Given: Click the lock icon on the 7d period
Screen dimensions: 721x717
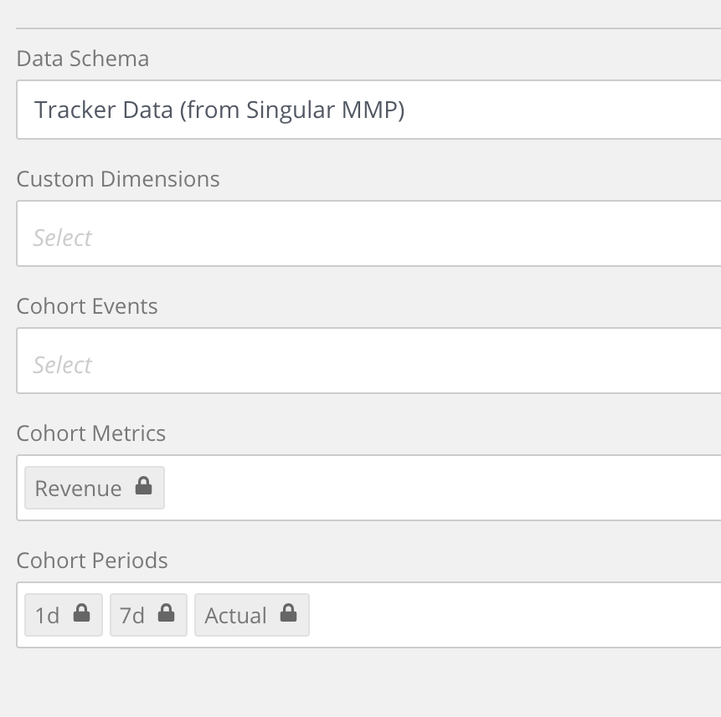Looking at the screenshot, I should [x=166, y=615].
